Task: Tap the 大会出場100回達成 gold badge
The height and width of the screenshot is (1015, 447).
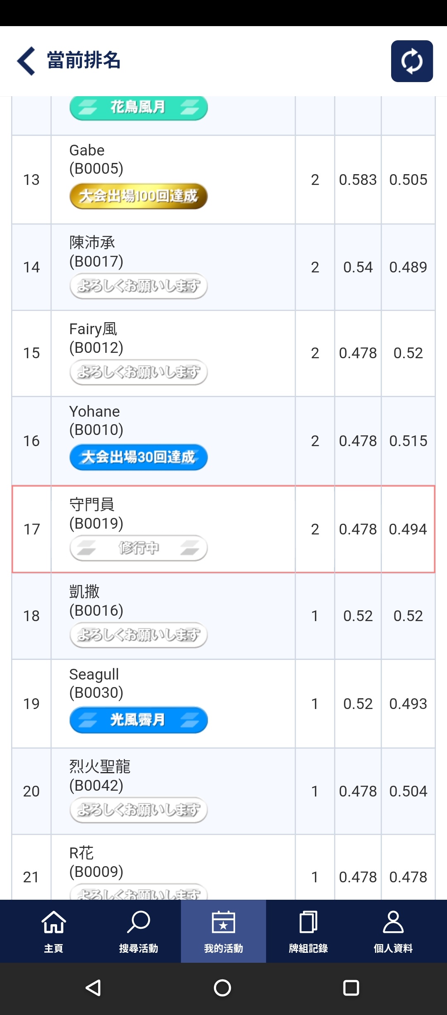Action: [138, 196]
